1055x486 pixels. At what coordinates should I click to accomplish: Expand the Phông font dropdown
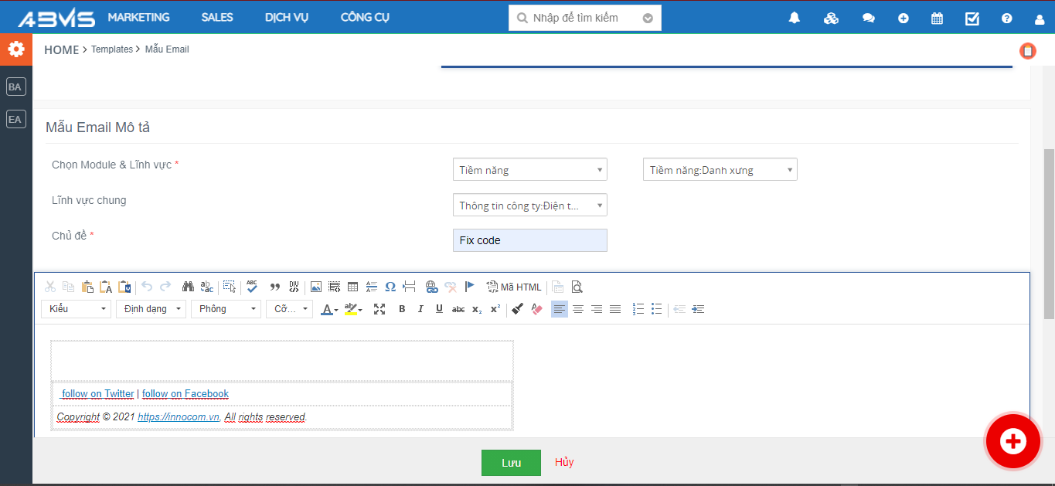227,309
